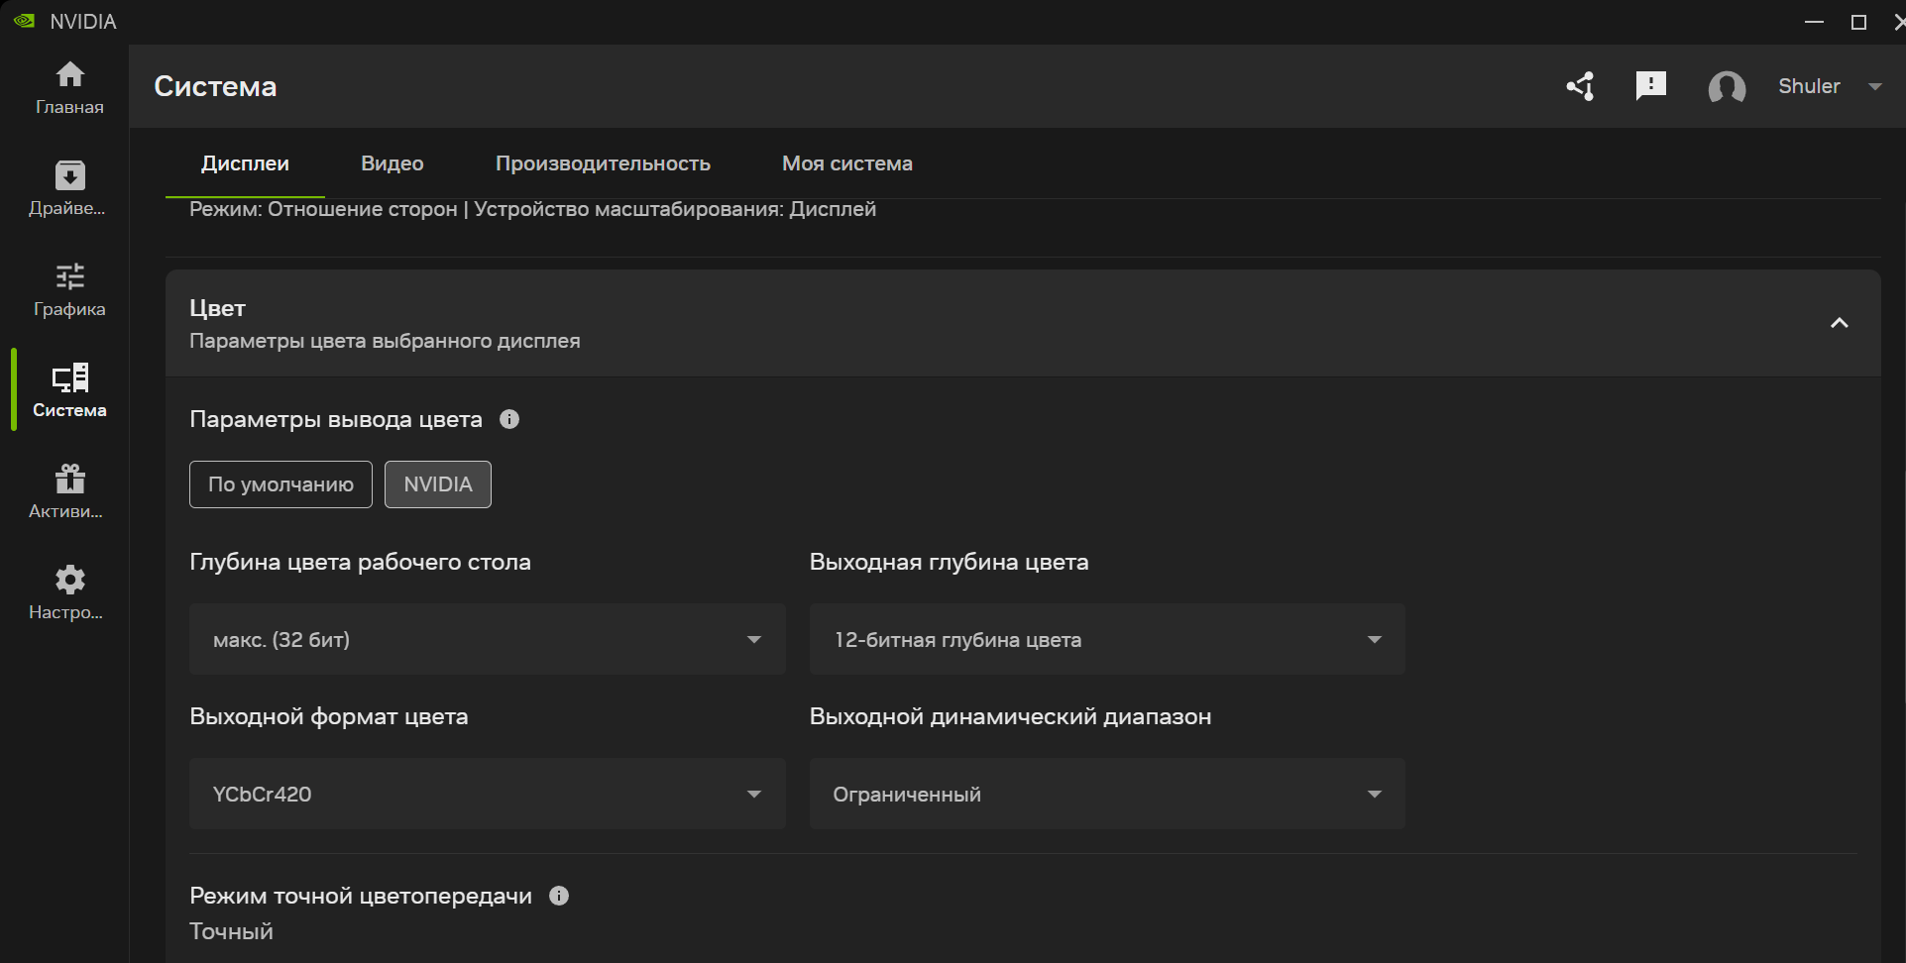Open the YCbCr420 color format dropdown
Image resolution: width=1906 pixels, height=963 pixels.
coord(487,795)
